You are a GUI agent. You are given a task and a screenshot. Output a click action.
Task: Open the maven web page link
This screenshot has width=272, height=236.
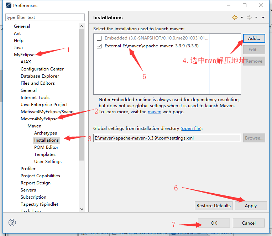[155, 112]
